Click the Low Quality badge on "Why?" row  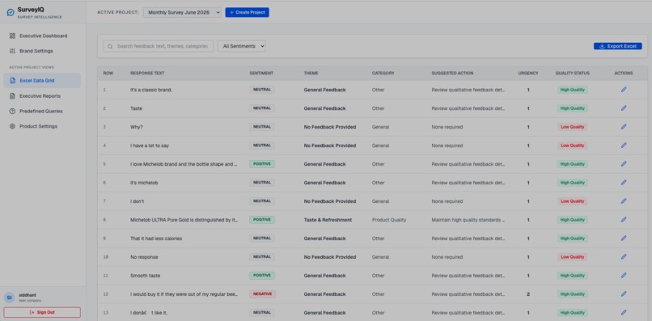click(572, 127)
